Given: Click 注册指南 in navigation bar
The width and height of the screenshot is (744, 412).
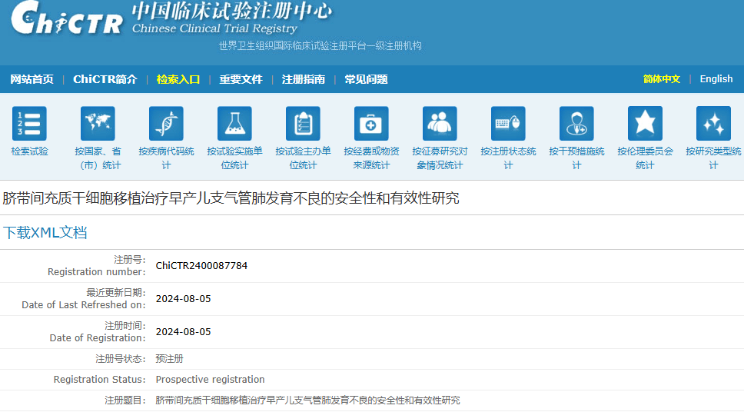Looking at the screenshot, I should click(x=303, y=79).
